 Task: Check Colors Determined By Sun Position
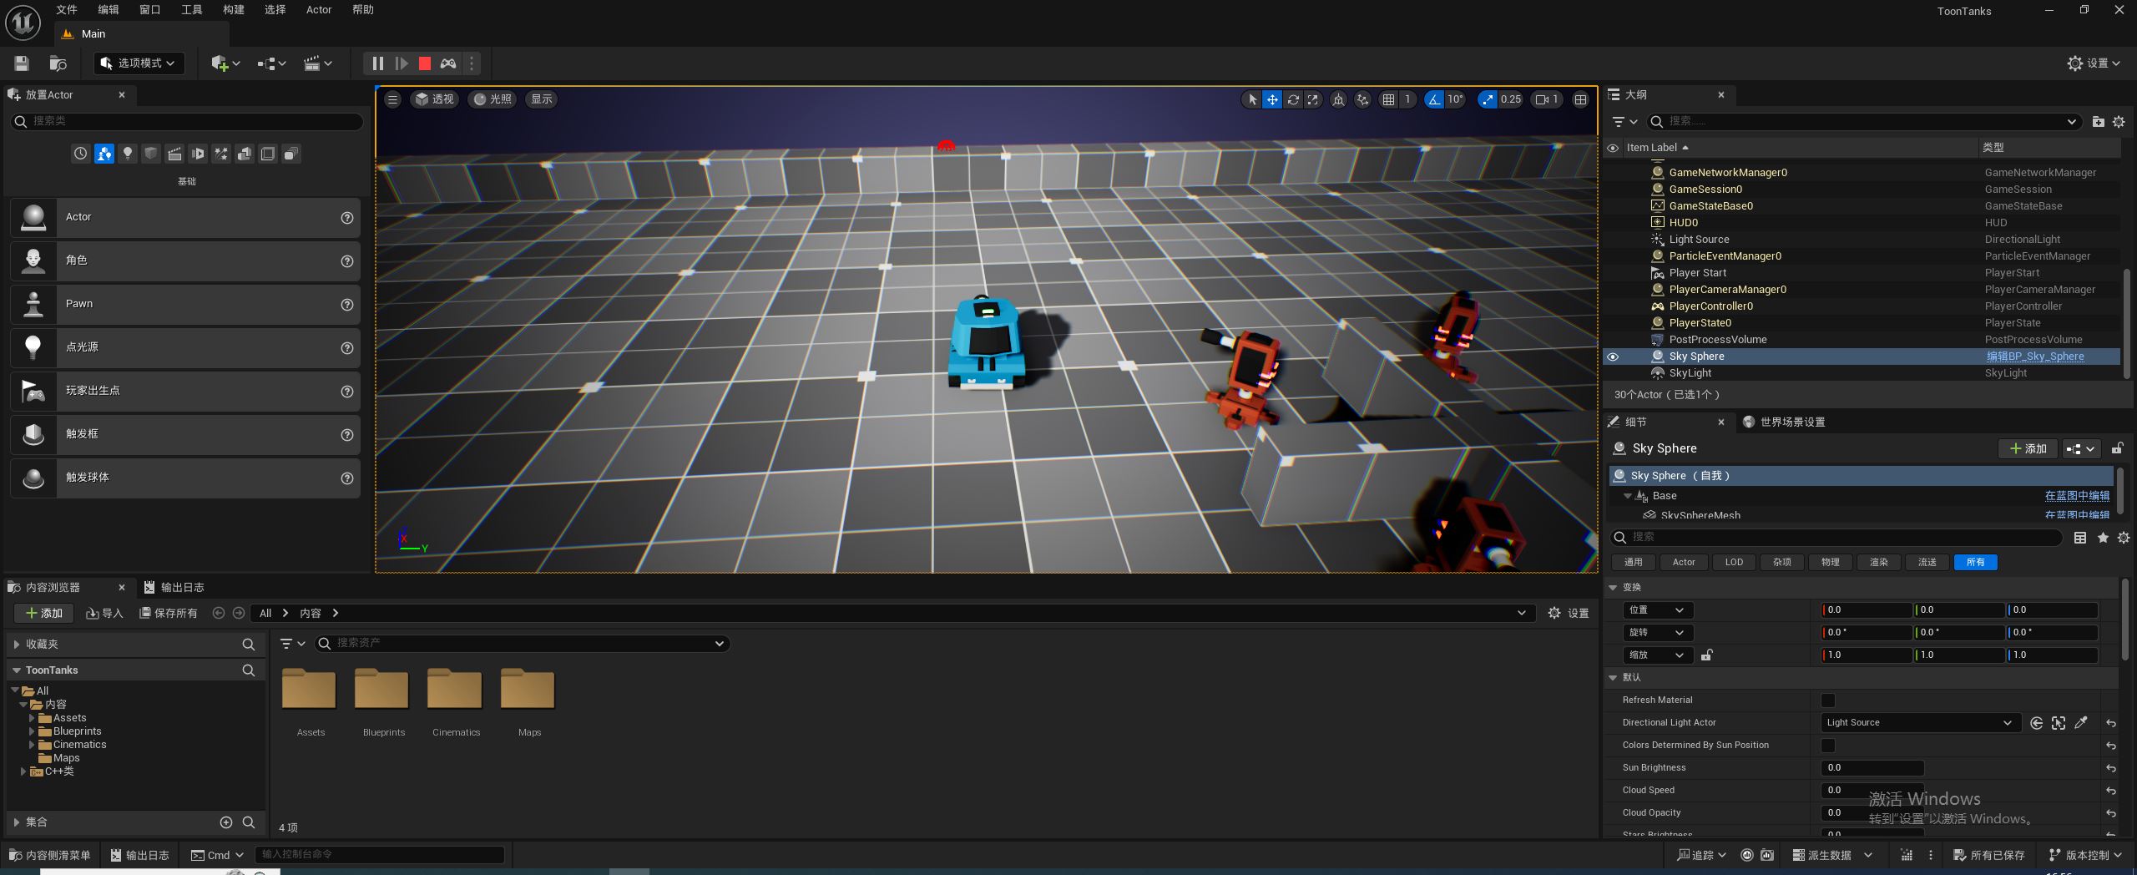[x=1828, y=746]
